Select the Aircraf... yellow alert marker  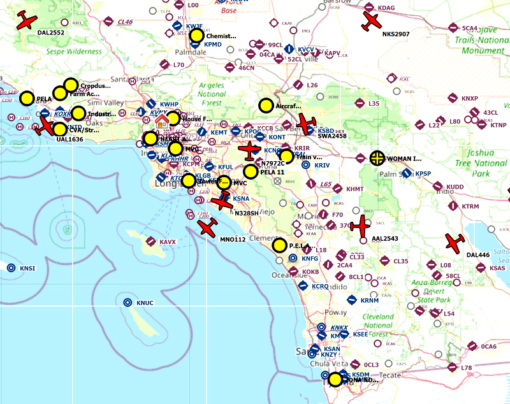(x=265, y=105)
